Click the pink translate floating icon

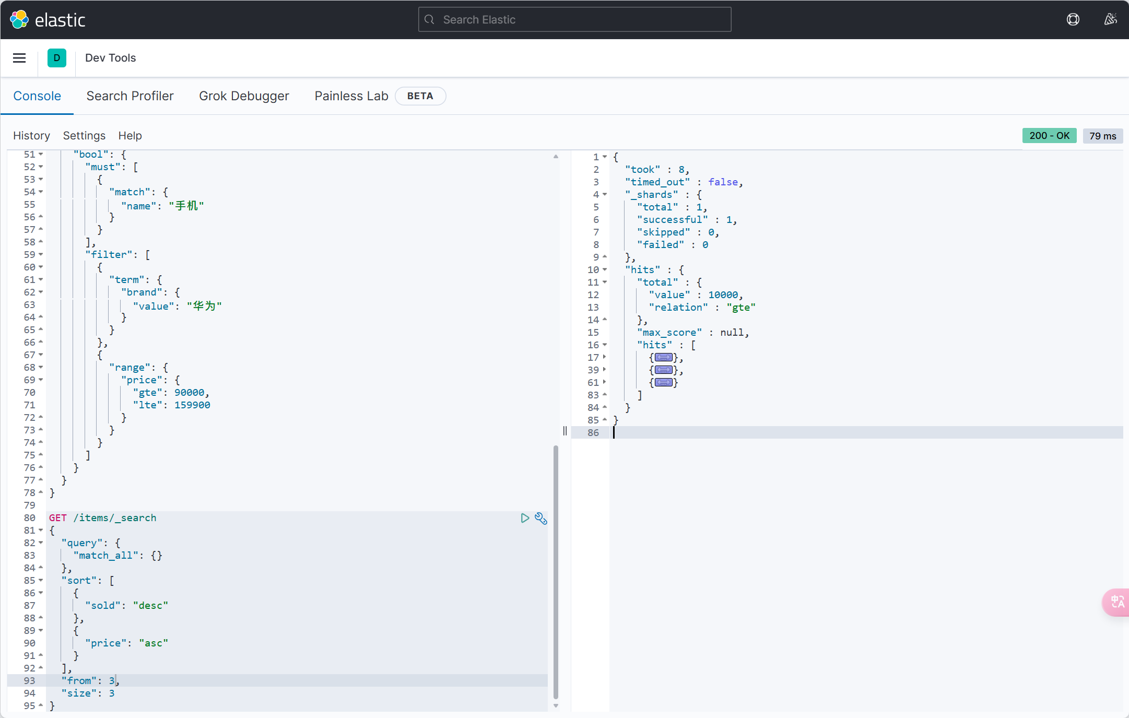[1117, 602]
